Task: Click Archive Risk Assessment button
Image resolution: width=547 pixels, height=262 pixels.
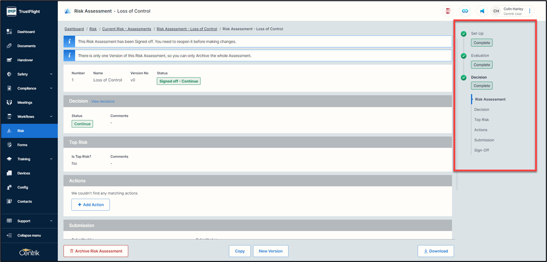Action: [x=96, y=251]
